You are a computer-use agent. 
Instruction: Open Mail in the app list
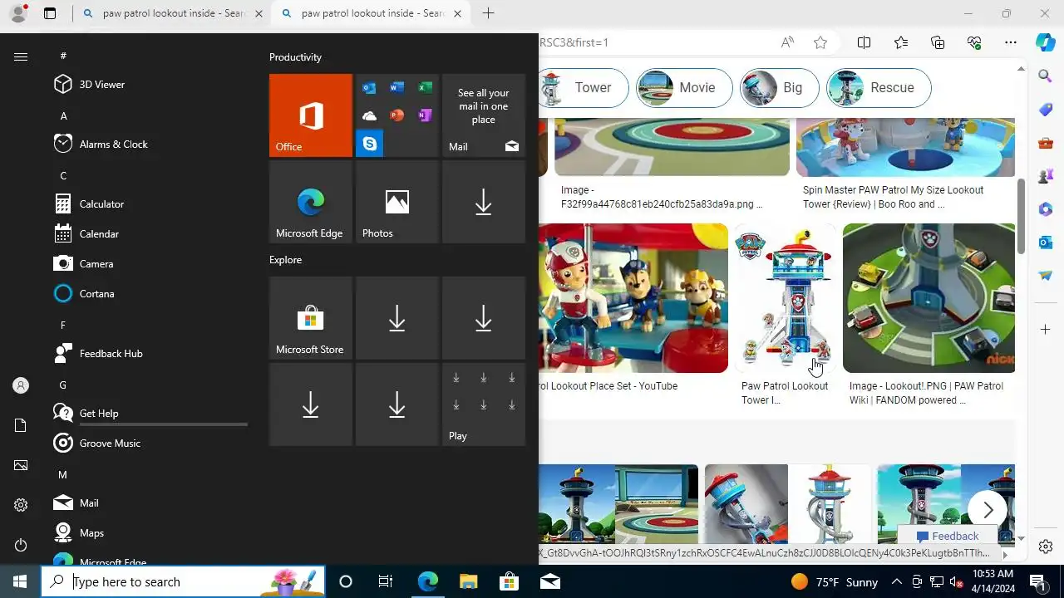pos(150,502)
